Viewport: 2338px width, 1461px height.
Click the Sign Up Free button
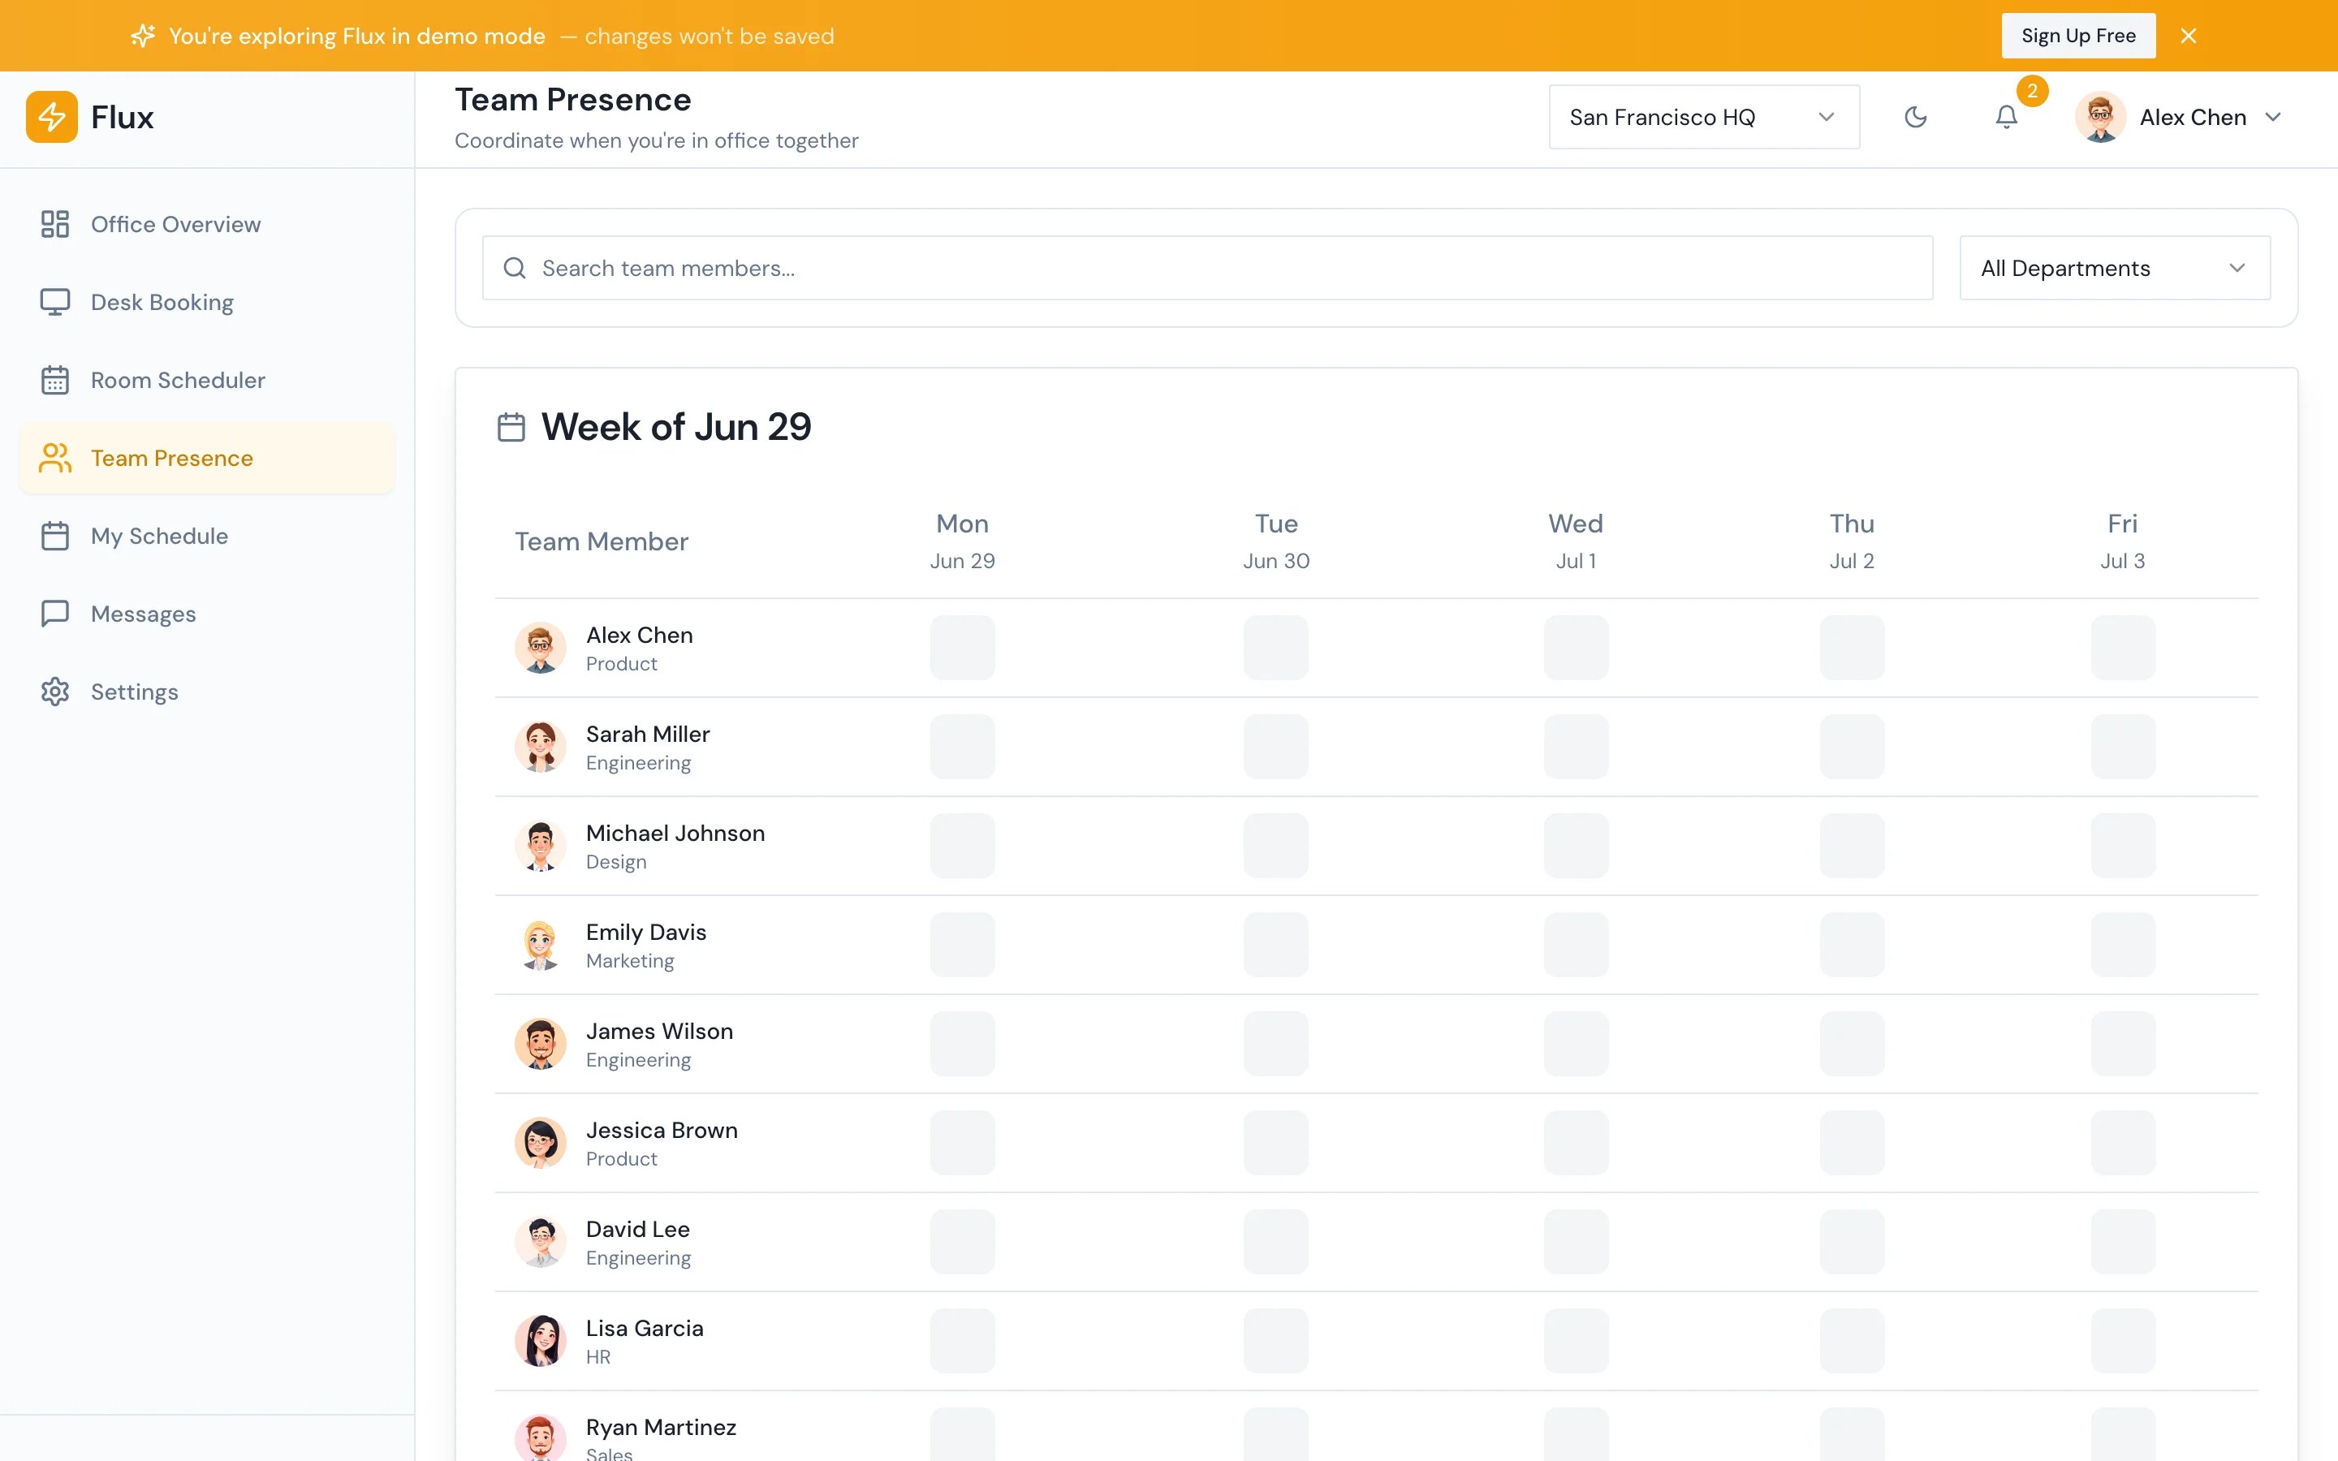point(2078,36)
